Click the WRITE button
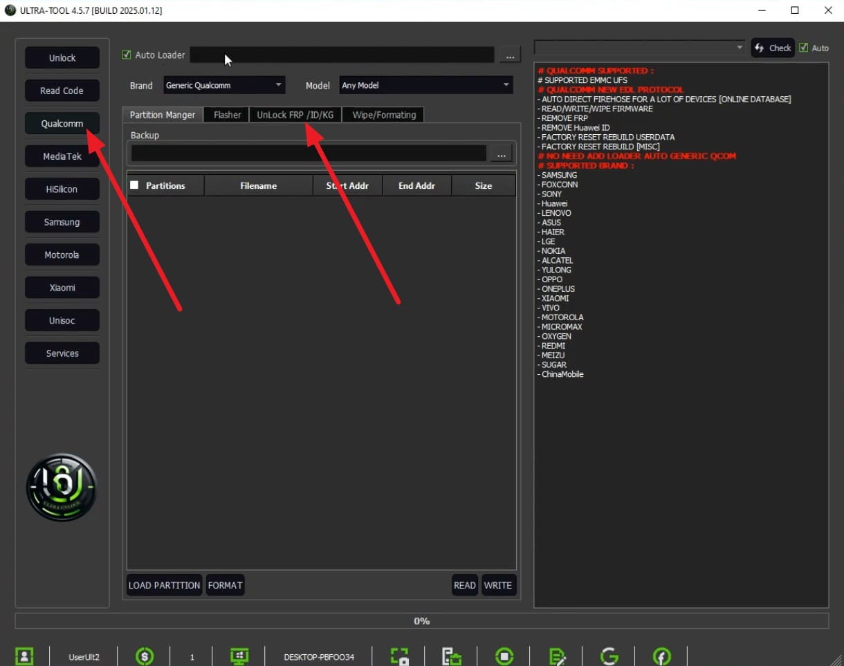The width and height of the screenshot is (844, 666). pyautogui.click(x=498, y=585)
